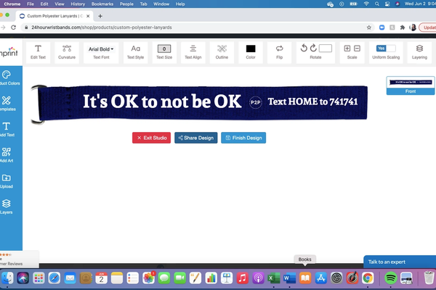Open the Curvature tool
The width and height of the screenshot is (436, 290).
67,49
